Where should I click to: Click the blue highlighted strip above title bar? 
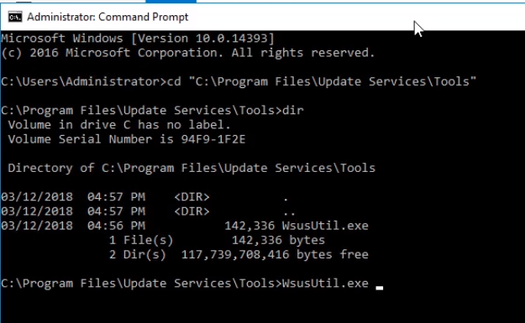[171, 2]
